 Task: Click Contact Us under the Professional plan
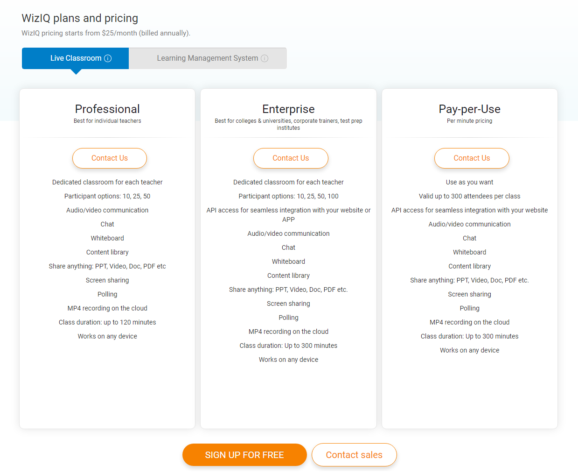[x=110, y=158]
